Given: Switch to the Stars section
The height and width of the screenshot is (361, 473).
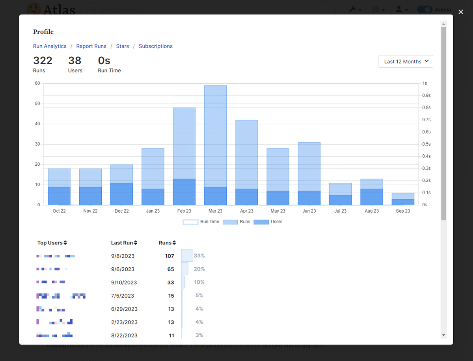Looking at the screenshot, I should pos(122,46).
